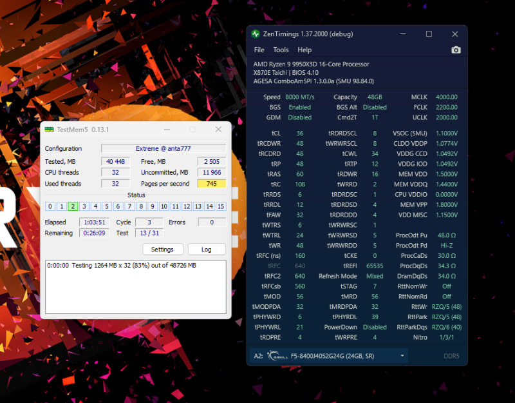Select status thread box 9

coord(153,206)
